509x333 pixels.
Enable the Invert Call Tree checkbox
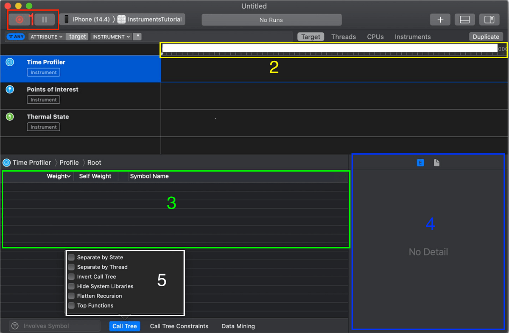click(71, 277)
